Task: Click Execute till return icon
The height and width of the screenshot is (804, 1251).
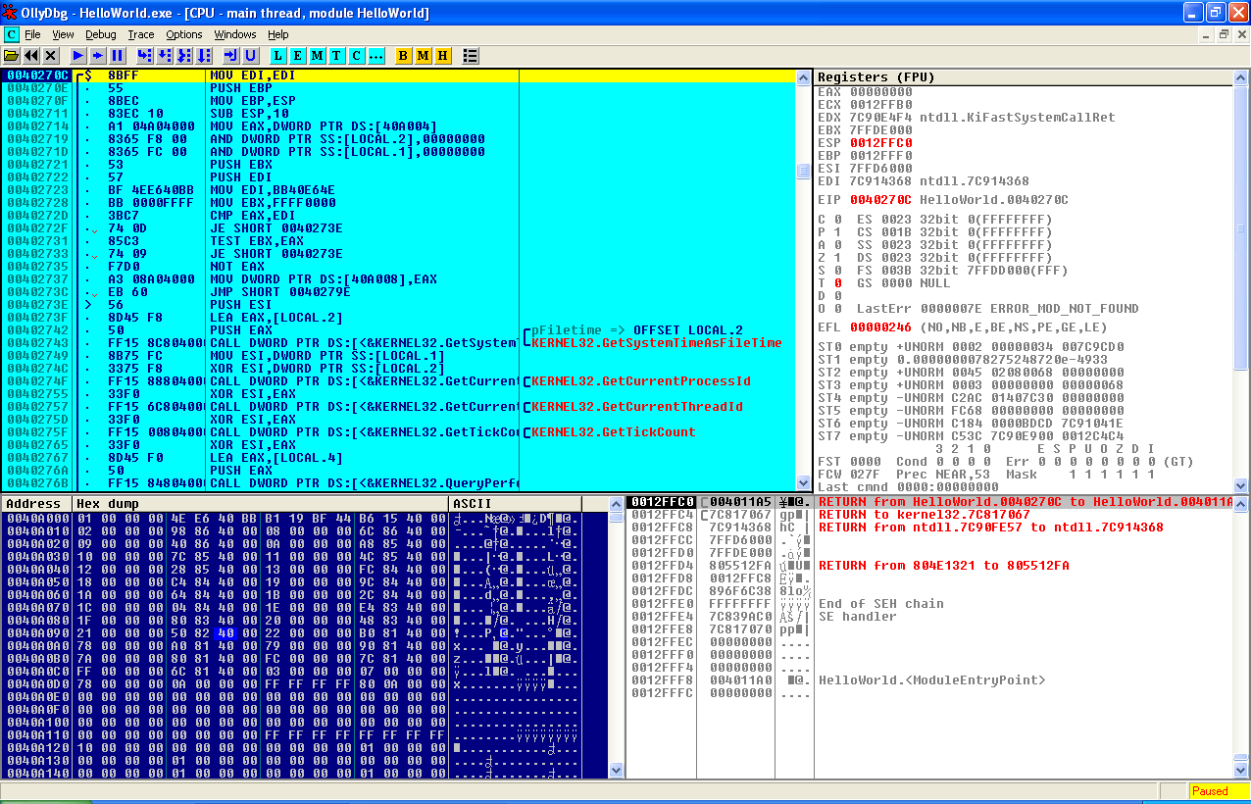Action: coord(231,56)
